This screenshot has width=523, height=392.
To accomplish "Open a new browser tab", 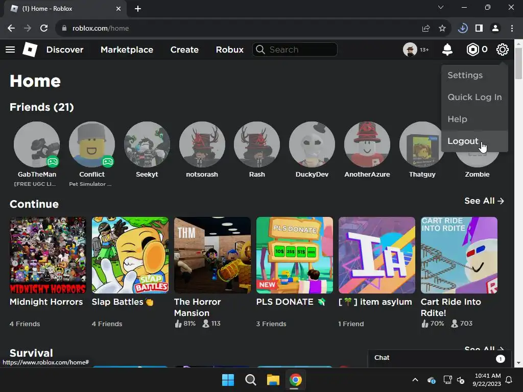I will coord(138,9).
